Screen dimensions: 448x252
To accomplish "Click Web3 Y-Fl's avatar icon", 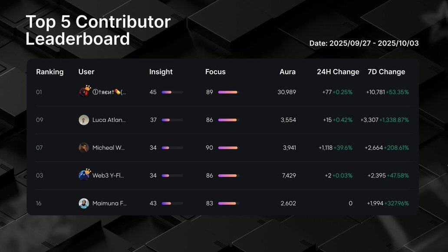I will 84,175.
